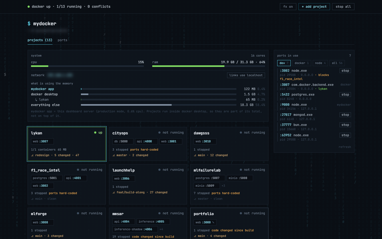Open the mlfailurelab postgres :5007 chip
The image size is (382, 239).
(x=210, y=178)
